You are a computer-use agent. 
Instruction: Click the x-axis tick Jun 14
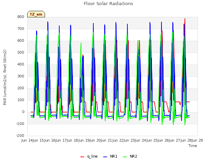[28, 140]
